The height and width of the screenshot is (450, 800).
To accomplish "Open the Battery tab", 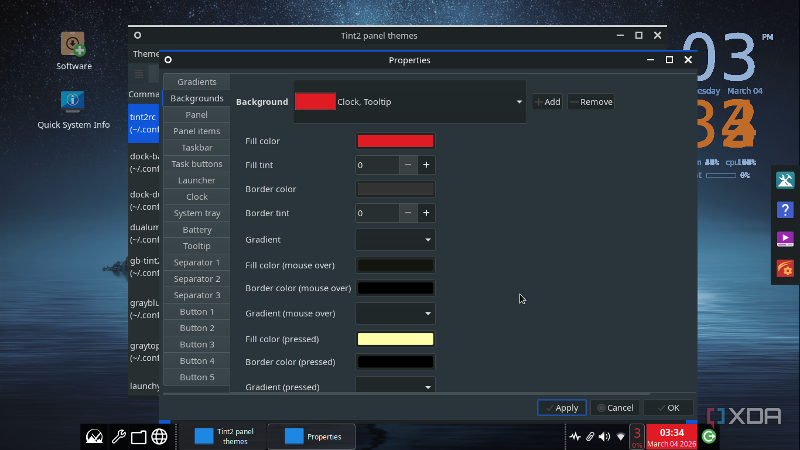I will 197,230.
